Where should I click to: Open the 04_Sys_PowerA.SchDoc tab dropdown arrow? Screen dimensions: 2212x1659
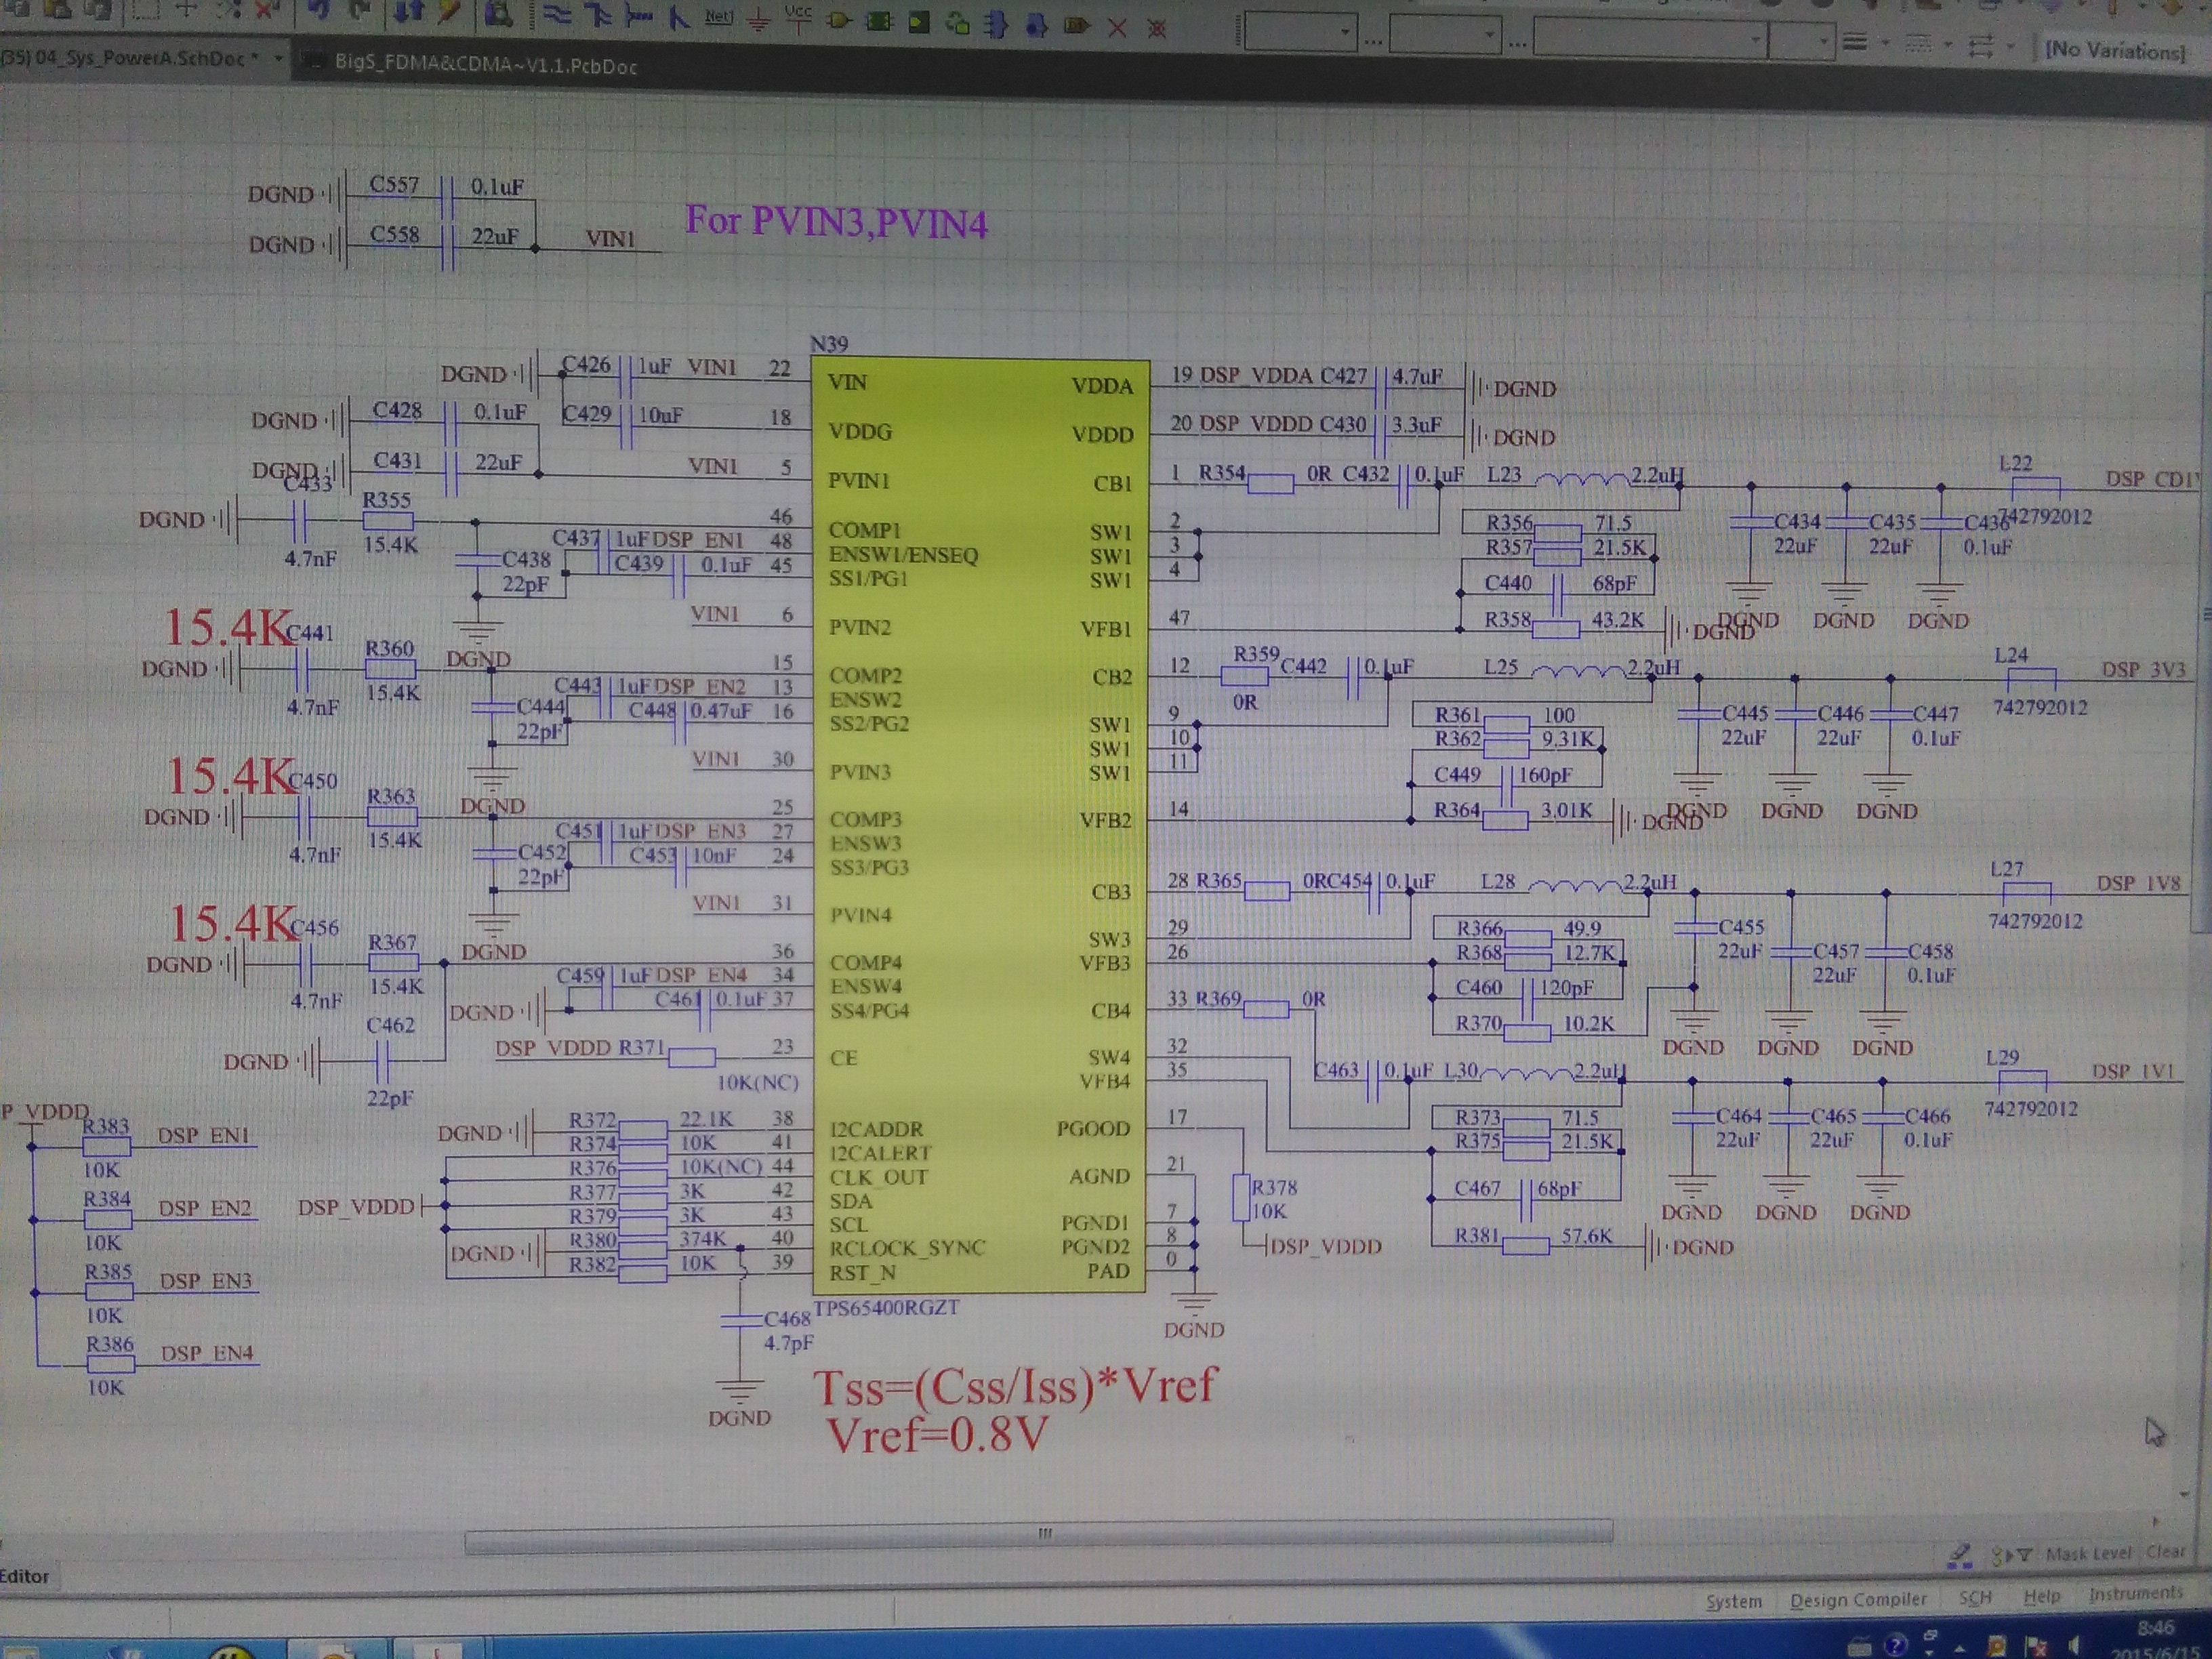pyautogui.click(x=278, y=59)
